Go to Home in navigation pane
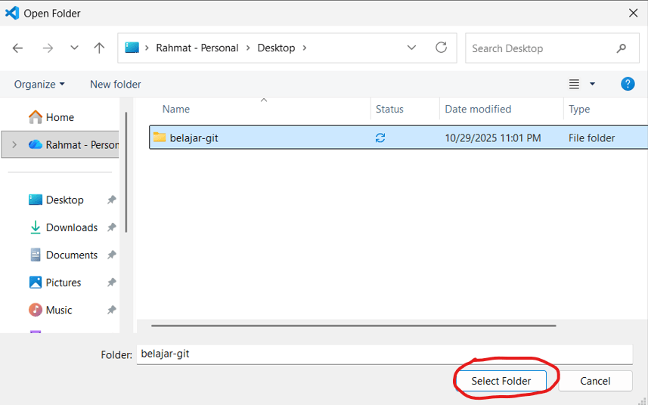648x405 pixels. 60,117
